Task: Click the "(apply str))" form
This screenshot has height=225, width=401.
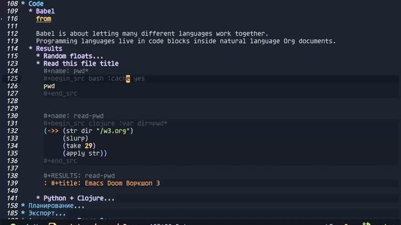Action: [x=85, y=154]
